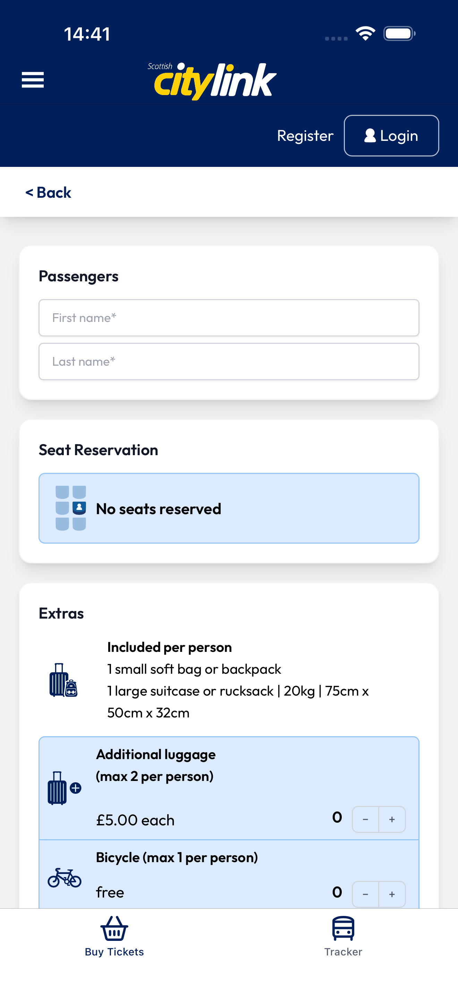Tap the Scottish Citylink logo

[212, 81]
